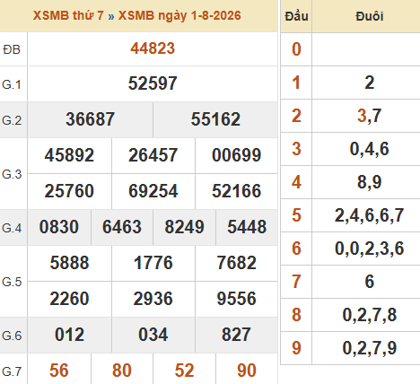Select G.2 number 55162
The image size is (420, 384).
[215, 119]
